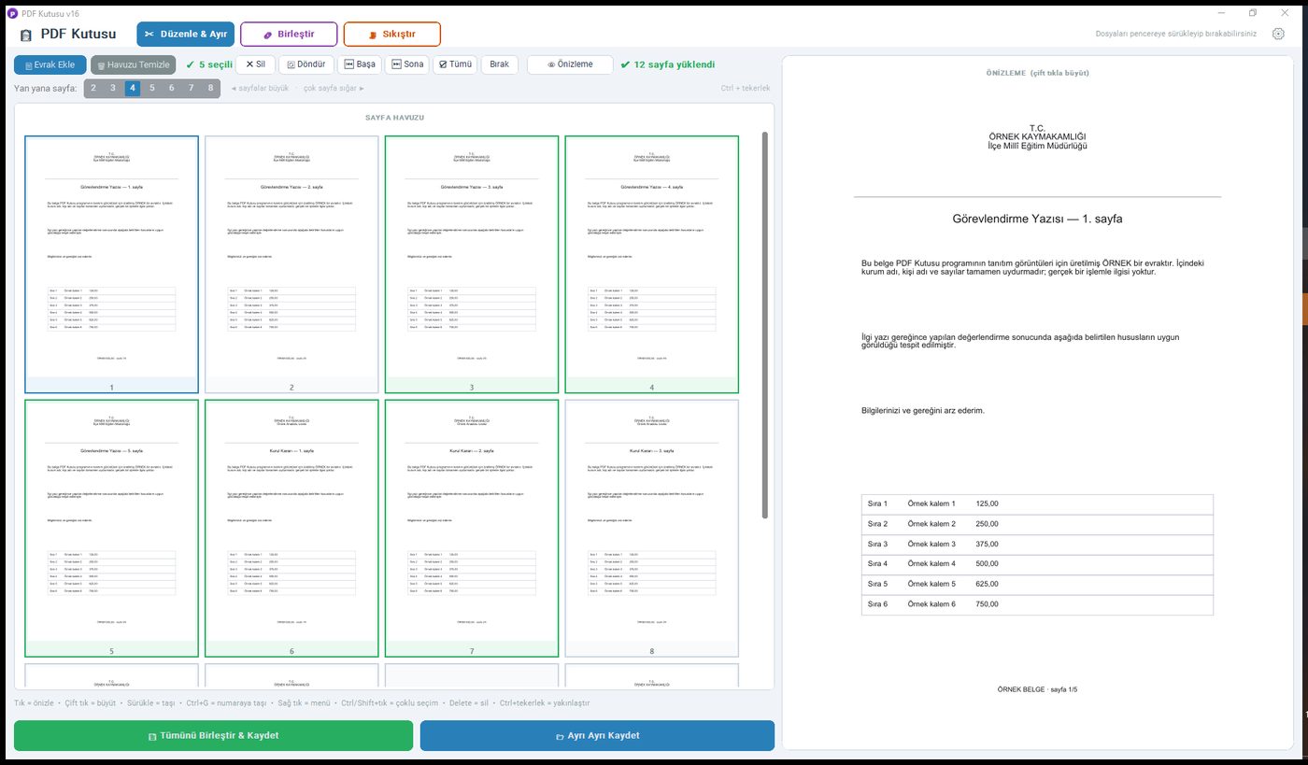Delete selected pages with Sil
This screenshot has height=765, width=1308.
[x=255, y=64]
